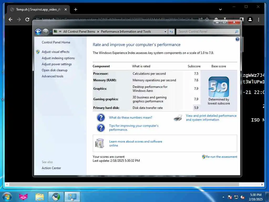
Task: Open Control Panel Home link
Action: click(56, 42)
